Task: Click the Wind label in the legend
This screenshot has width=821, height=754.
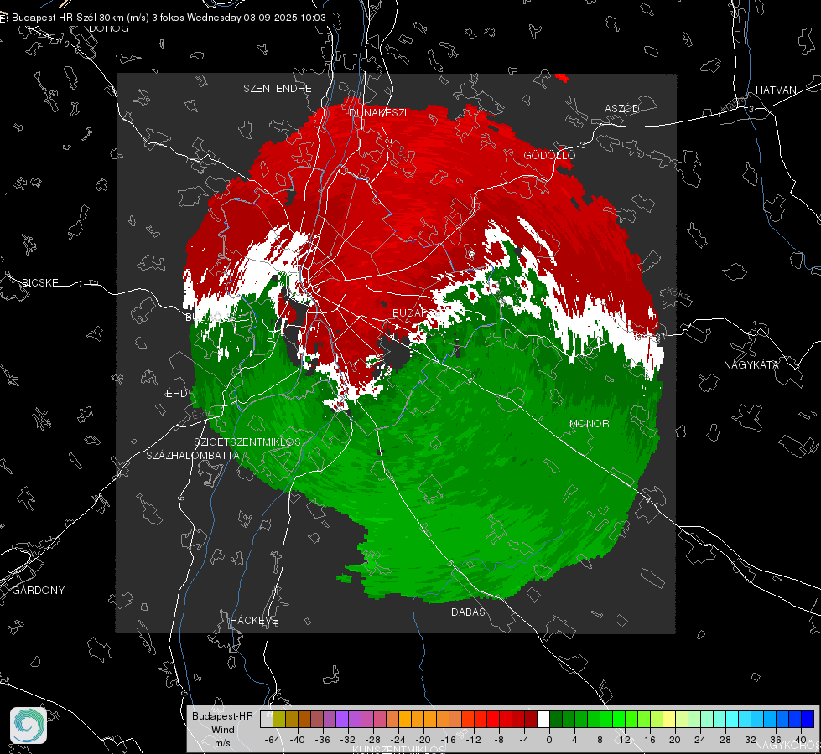Action: point(222,730)
